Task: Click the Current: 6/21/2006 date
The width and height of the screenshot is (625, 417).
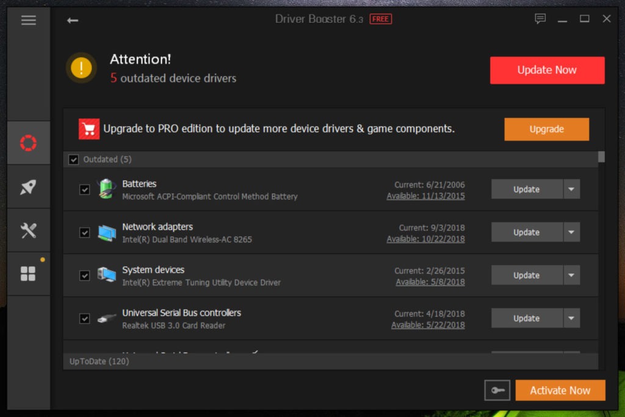Action: [x=429, y=184]
